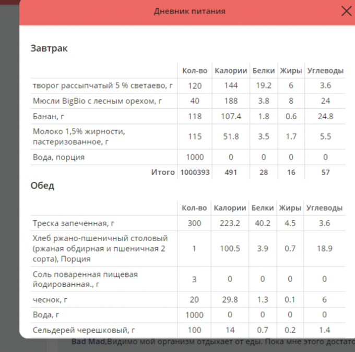Click the Итого total row label
The height and width of the screenshot is (352, 355).
162,172
